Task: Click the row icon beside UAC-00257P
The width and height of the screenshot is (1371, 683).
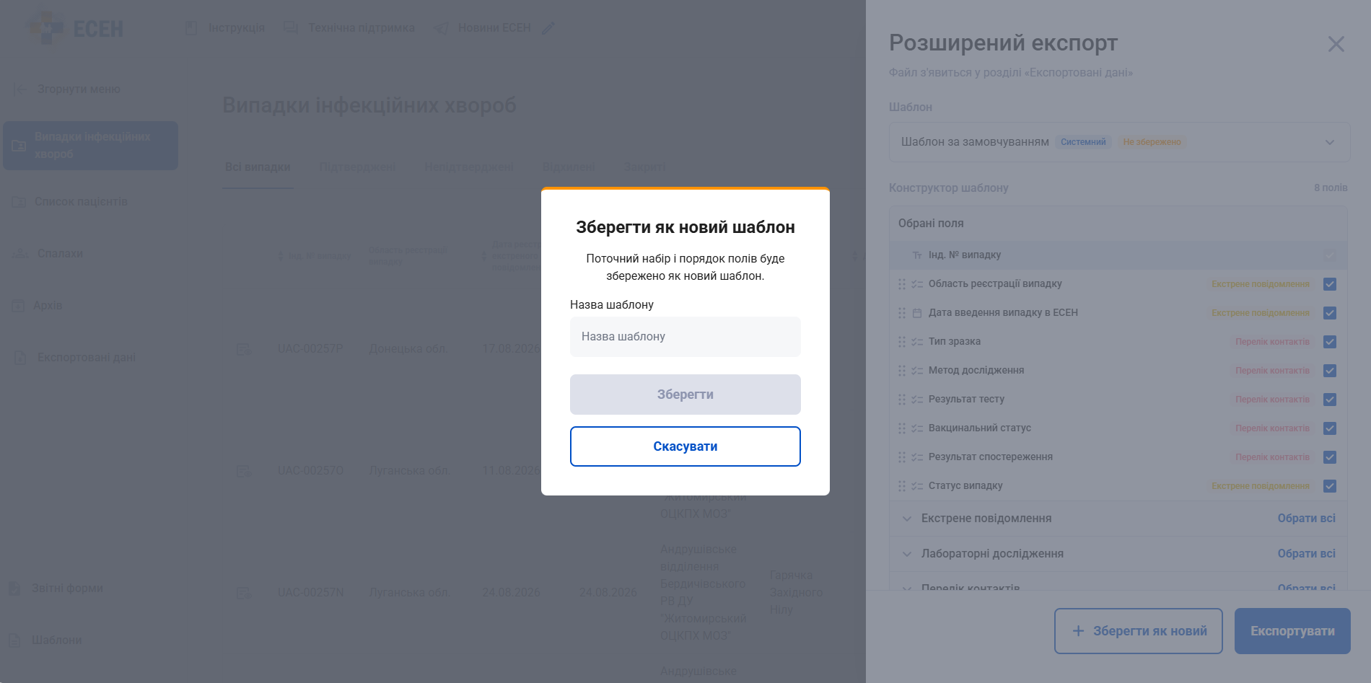Action: point(244,349)
